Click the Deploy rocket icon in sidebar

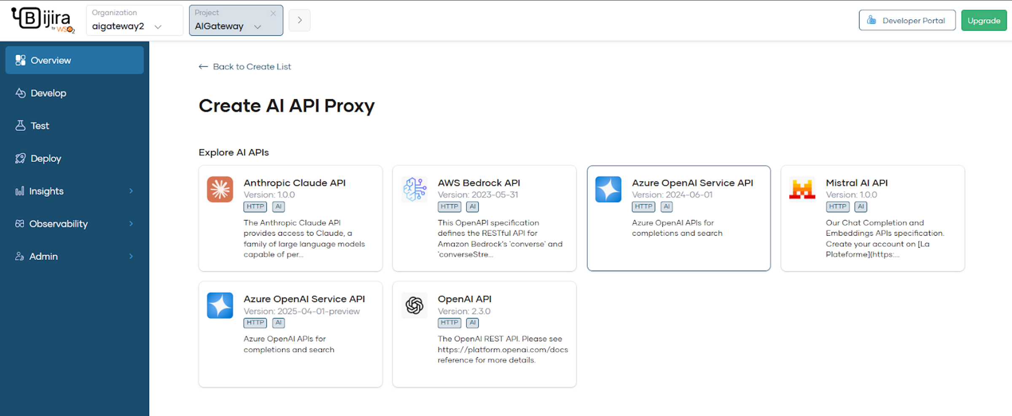coord(20,159)
